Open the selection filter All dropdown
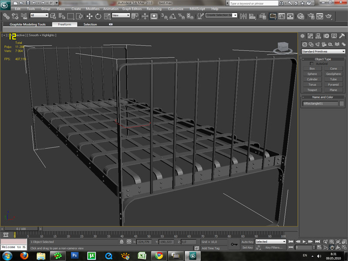The width and height of the screenshot is (348, 261). (39, 15)
